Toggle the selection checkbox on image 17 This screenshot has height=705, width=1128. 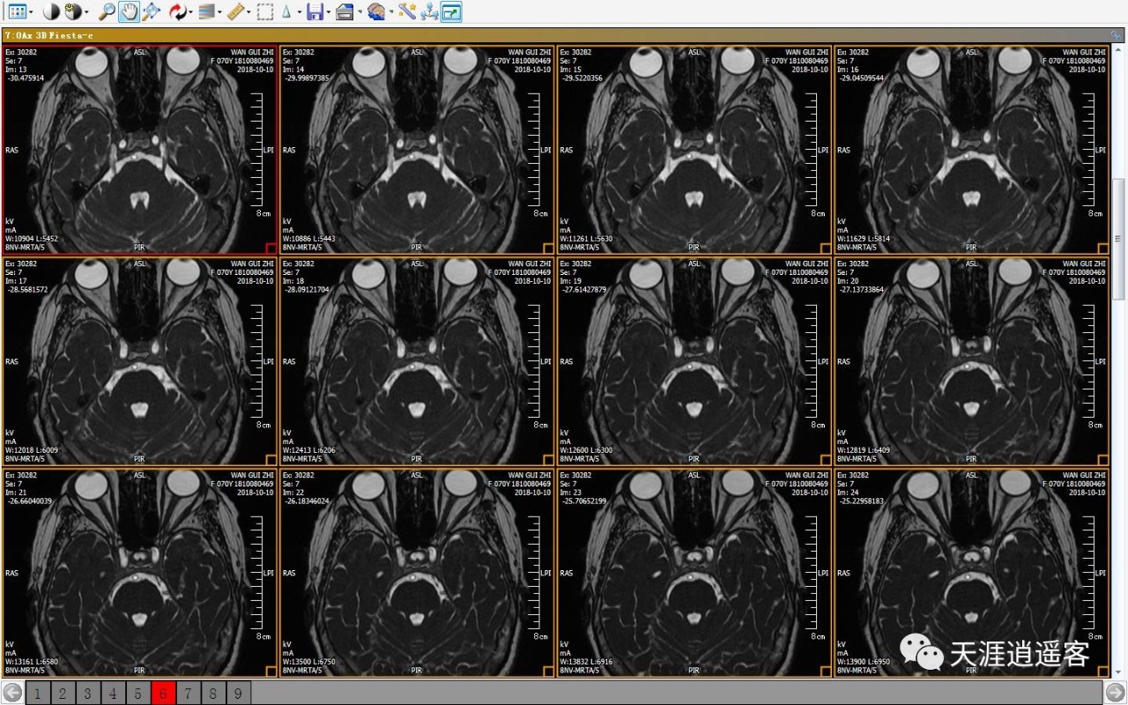(271, 459)
